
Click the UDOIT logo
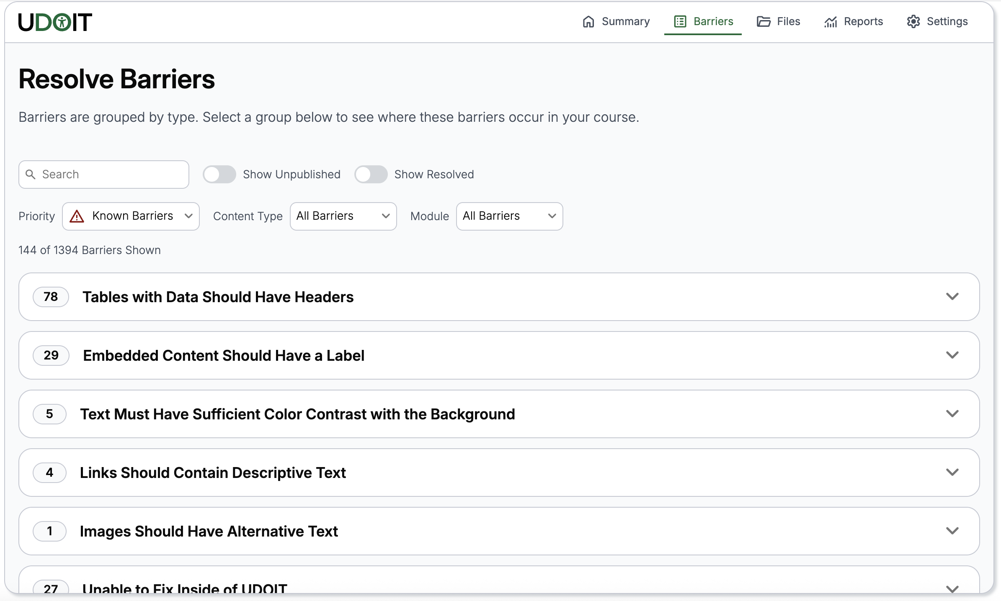(x=55, y=22)
